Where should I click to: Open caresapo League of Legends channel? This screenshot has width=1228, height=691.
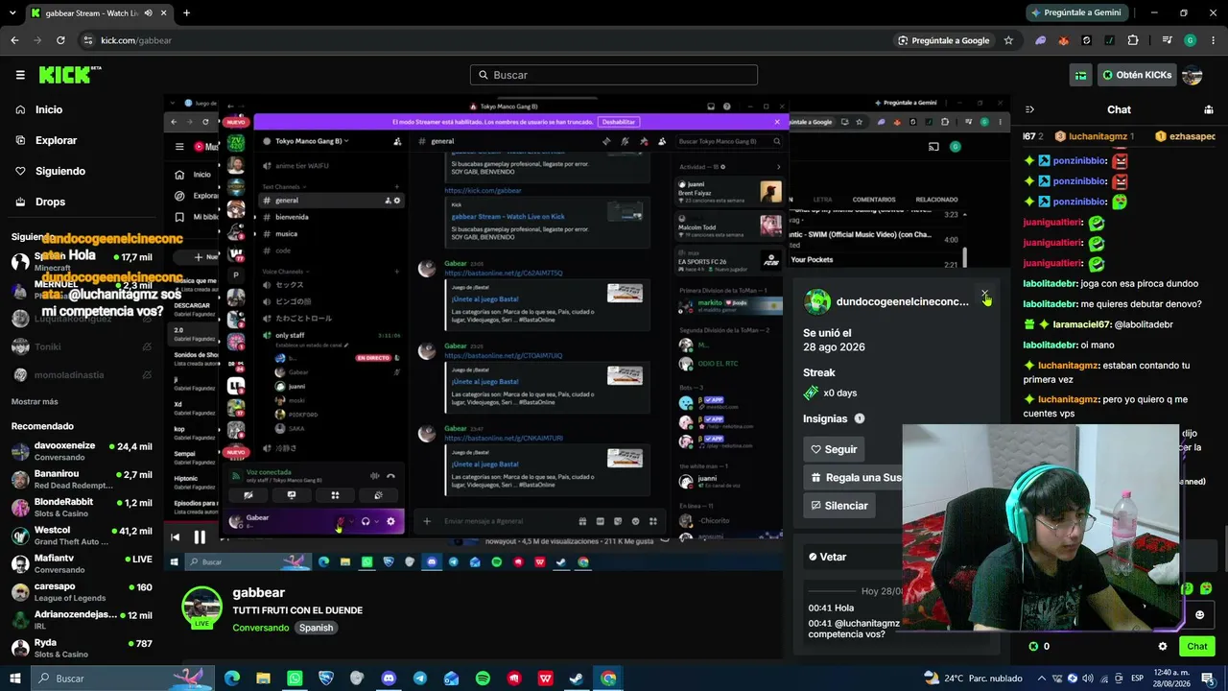pos(82,591)
